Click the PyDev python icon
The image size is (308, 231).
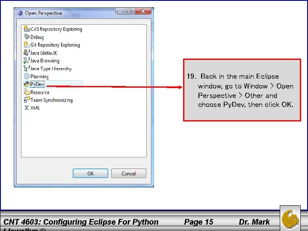coord(27,84)
